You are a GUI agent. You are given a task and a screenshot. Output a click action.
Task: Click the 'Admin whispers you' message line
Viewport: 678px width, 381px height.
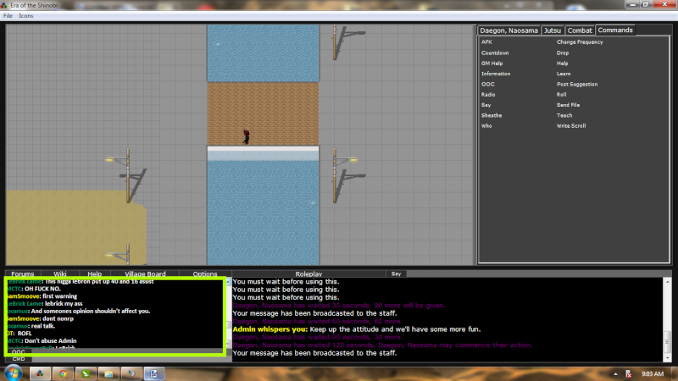(357, 329)
